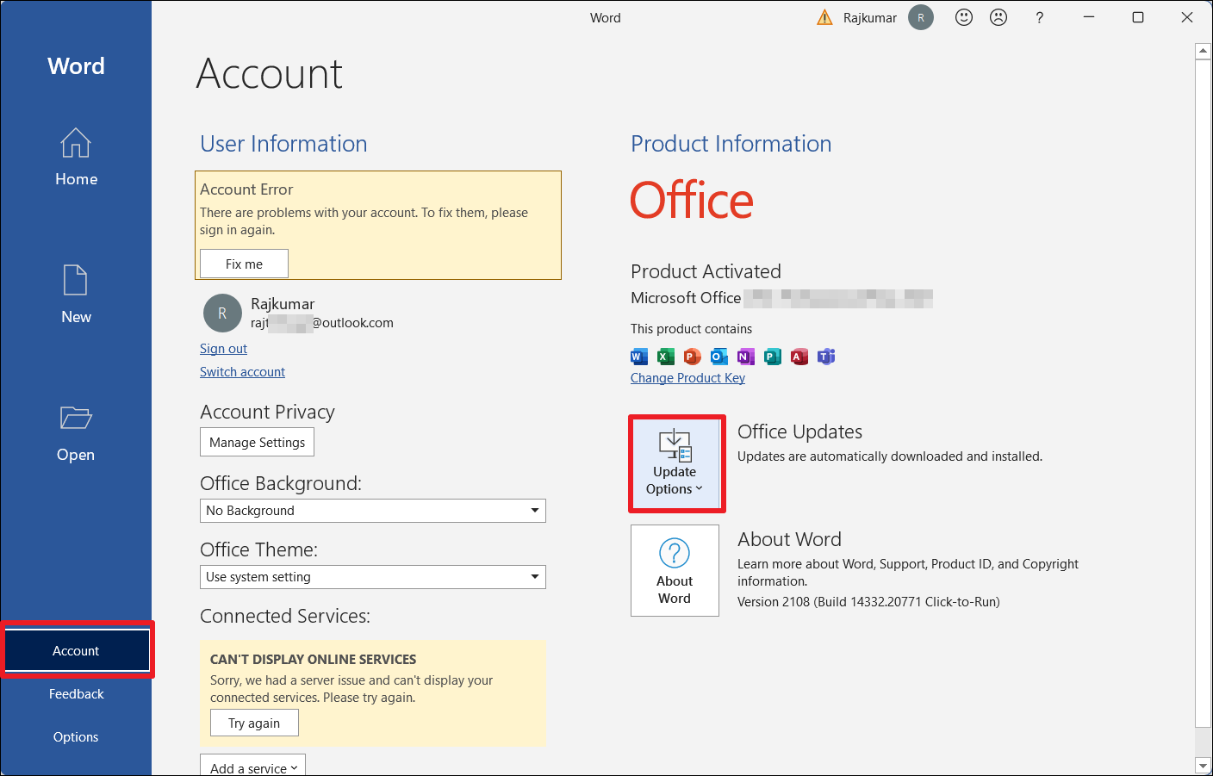The width and height of the screenshot is (1213, 776).
Task: Click the frown face feedback icon
Action: pyautogui.click(x=998, y=17)
